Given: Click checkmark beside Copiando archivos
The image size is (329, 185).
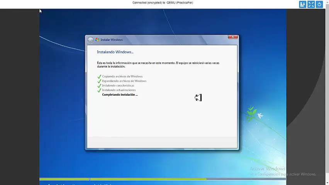Looking at the screenshot, I should (x=99, y=77).
